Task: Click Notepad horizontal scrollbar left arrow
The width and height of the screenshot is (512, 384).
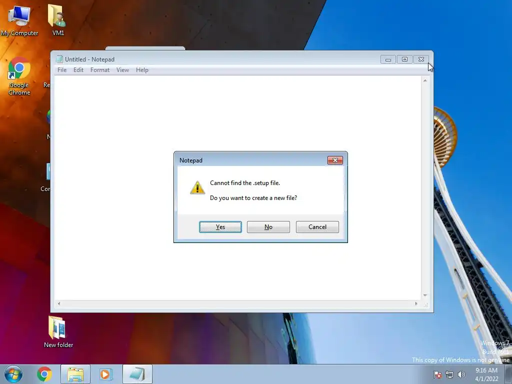Action: pyautogui.click(x=59, y=303)
